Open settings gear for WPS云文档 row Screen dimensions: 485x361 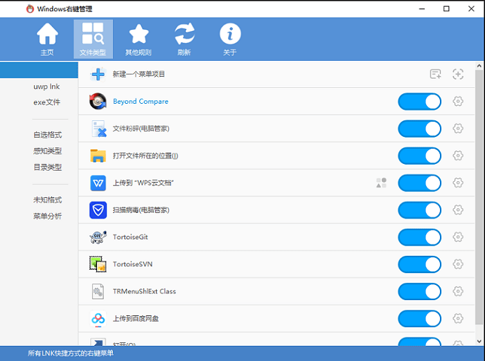tap(458, 183)
